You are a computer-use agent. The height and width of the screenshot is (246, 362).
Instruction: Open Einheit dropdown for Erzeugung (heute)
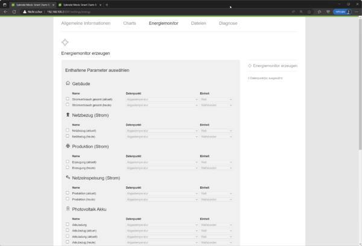[x=217, y=168]
